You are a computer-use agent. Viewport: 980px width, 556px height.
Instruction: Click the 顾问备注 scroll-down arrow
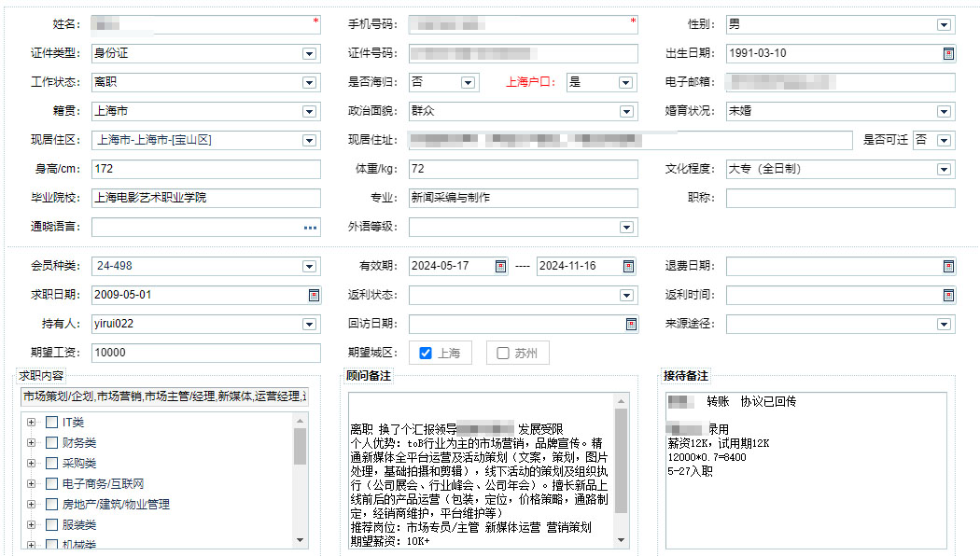click(x=622, y=540)
